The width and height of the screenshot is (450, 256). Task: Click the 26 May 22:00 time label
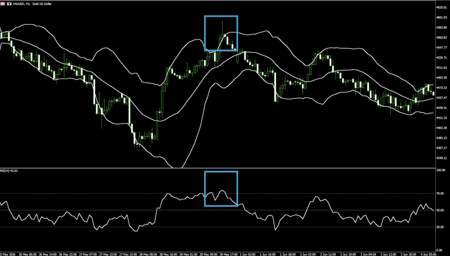68,254
